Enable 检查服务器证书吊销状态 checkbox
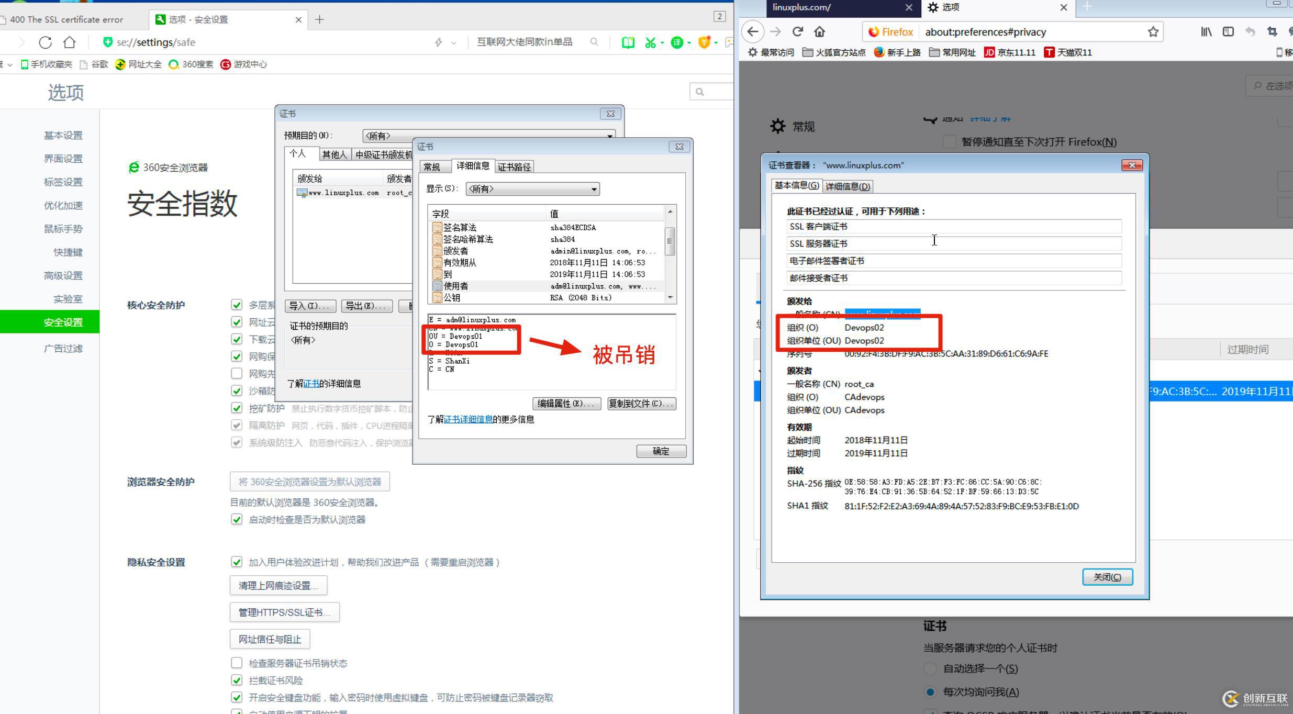The height and width of the screenshot is (714, 1293). coord(237,663)
